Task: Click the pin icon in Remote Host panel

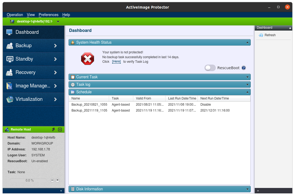Action: (x=53, y=130)
